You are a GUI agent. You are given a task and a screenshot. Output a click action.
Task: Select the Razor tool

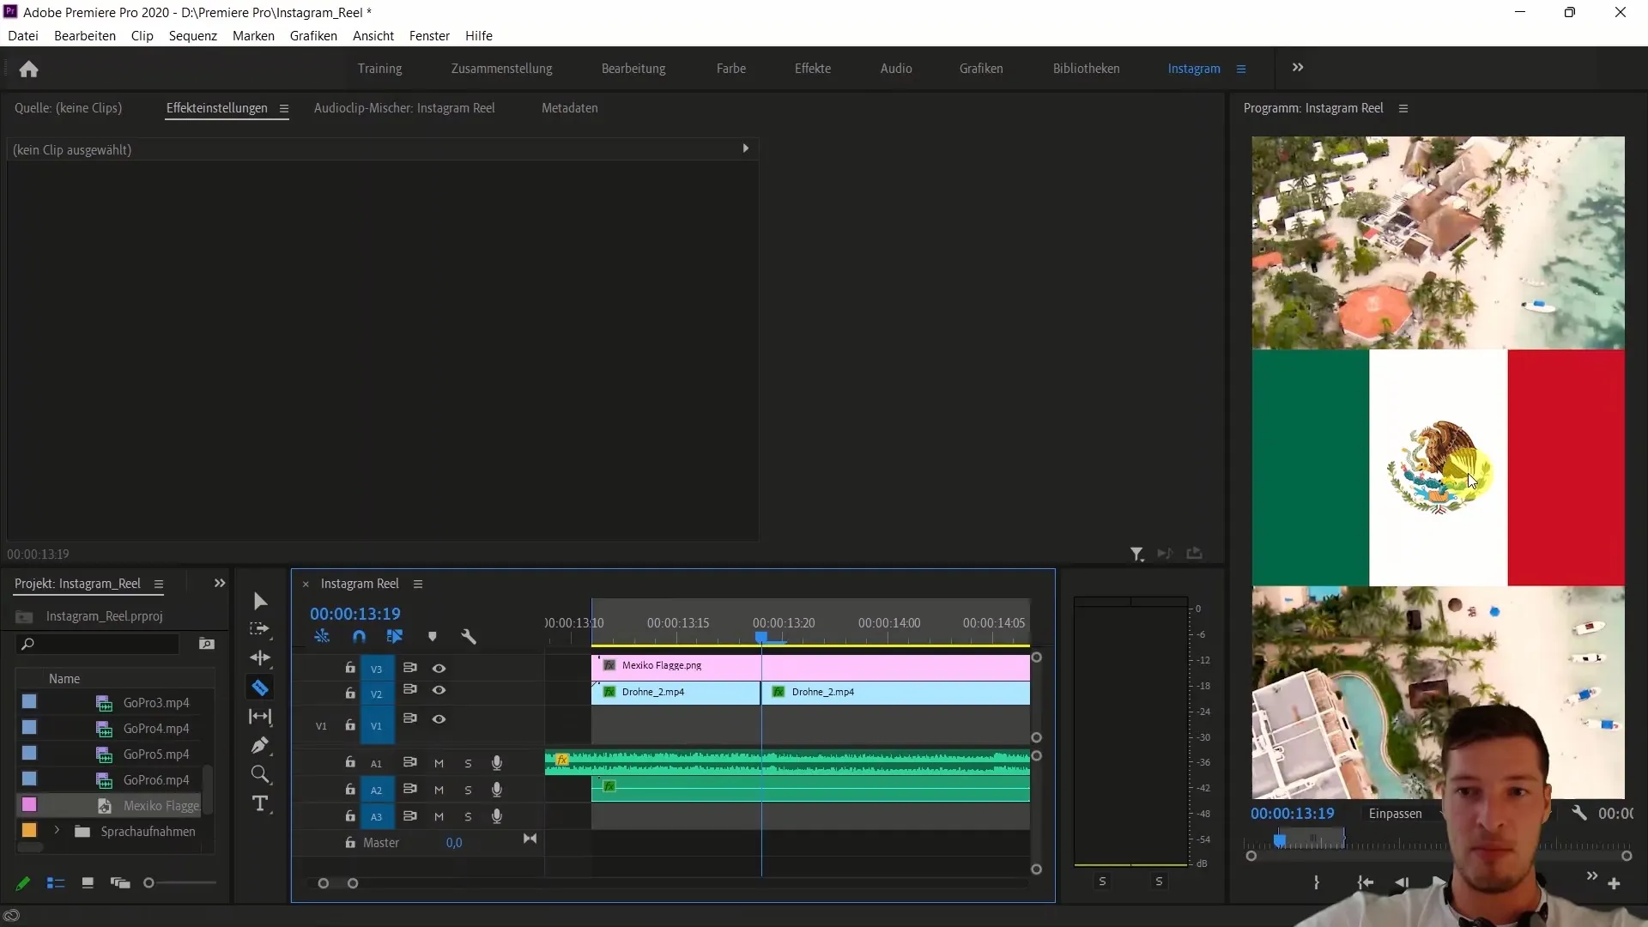tap(260, 688)
